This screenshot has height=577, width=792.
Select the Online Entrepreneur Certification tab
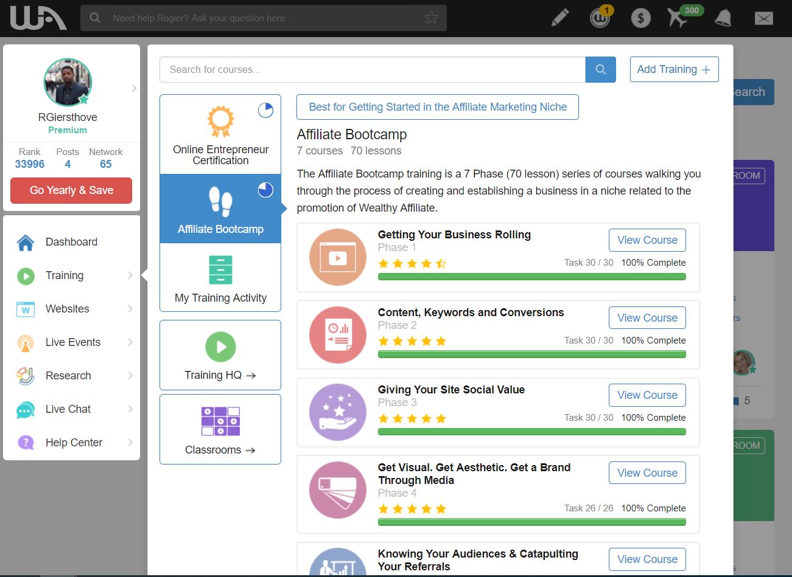coord(220,134)
